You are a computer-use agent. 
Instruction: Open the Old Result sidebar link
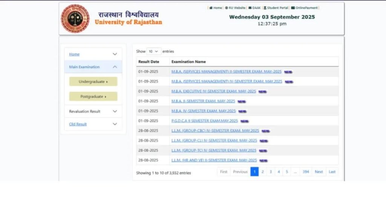pos(78,124)
